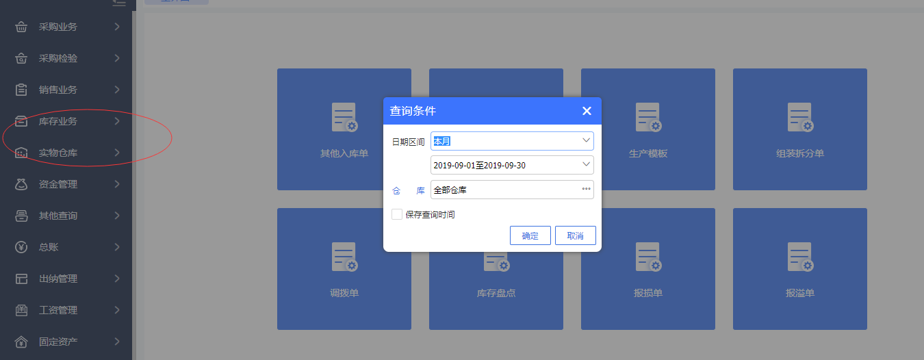Viewport: 924px width, 360px height.
Task: Click the 总账 yen circle icon
Action: pos(22,247)
